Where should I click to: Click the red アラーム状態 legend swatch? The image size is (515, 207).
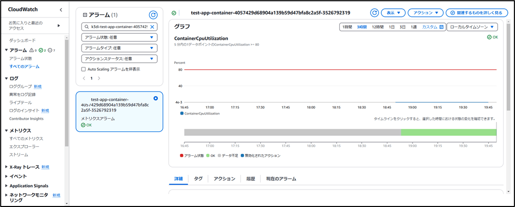click(182, 155)
